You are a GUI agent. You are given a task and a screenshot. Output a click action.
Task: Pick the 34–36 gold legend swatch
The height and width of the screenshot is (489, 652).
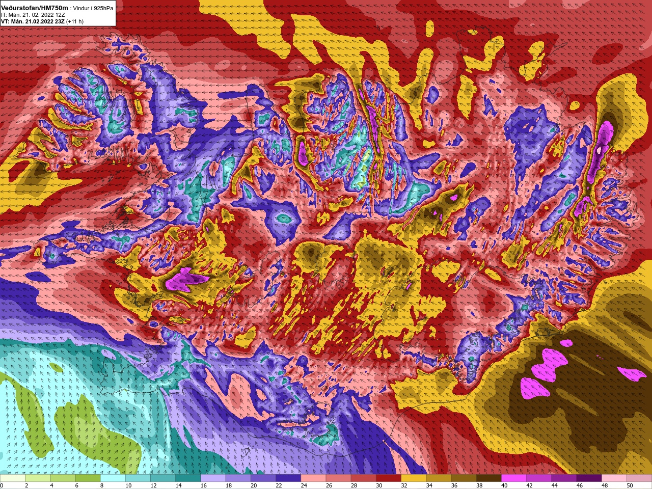[439, 478]
